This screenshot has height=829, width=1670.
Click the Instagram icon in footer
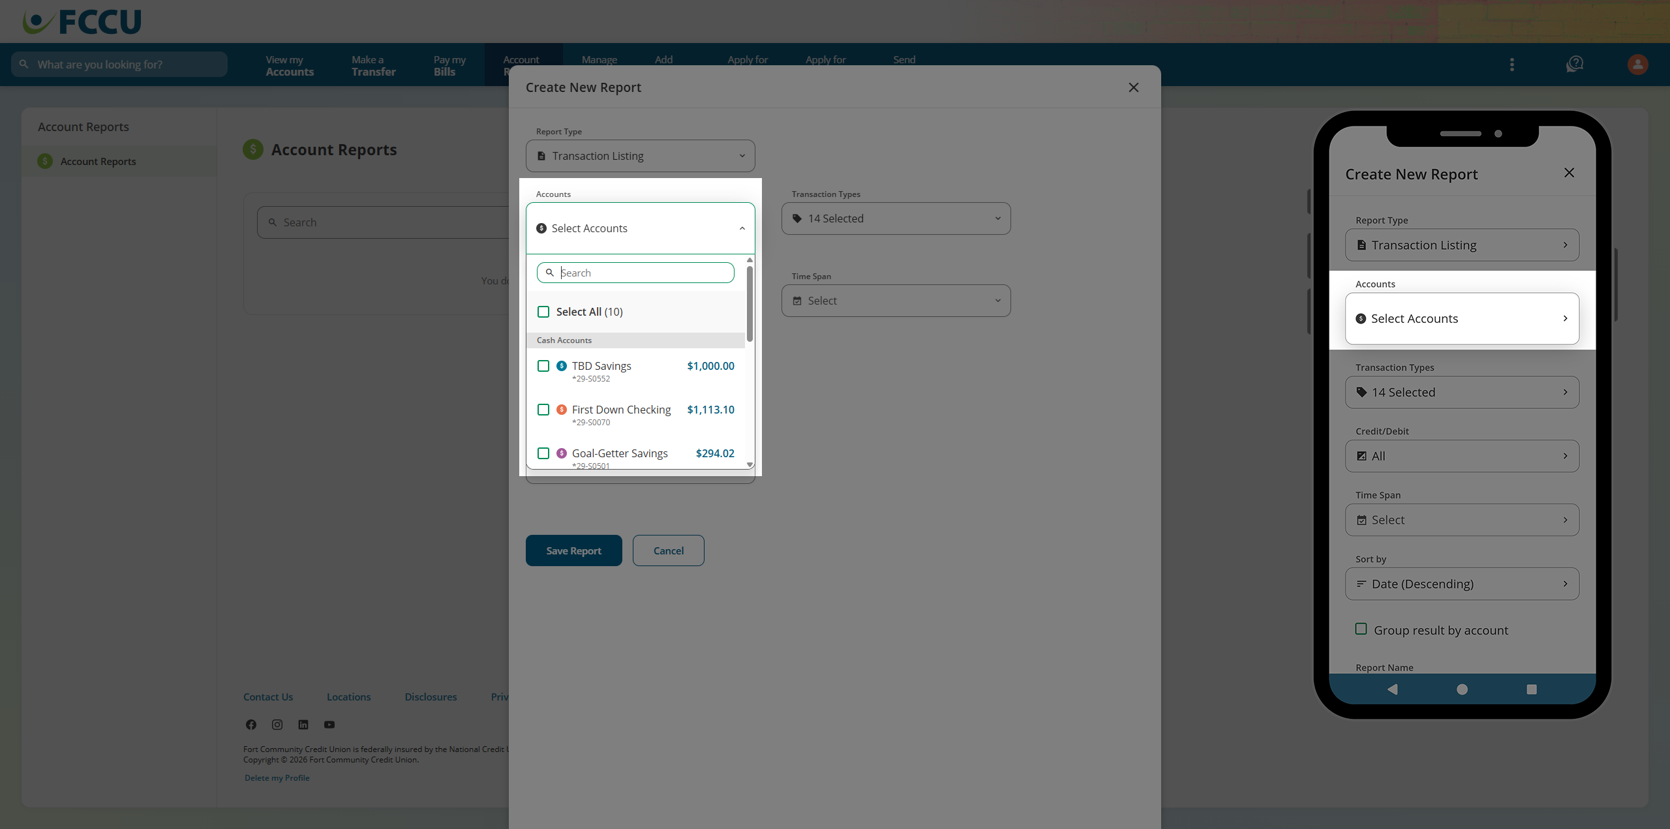point(277,725)
